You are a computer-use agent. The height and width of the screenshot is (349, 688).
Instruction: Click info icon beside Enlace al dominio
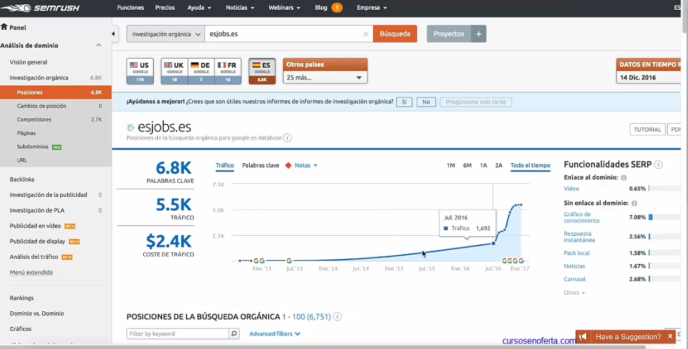coord(623,178)
